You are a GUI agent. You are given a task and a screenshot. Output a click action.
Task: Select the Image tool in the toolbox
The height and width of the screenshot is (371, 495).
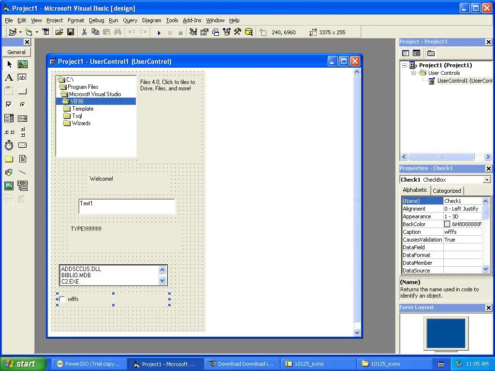(x=9, y=186)
